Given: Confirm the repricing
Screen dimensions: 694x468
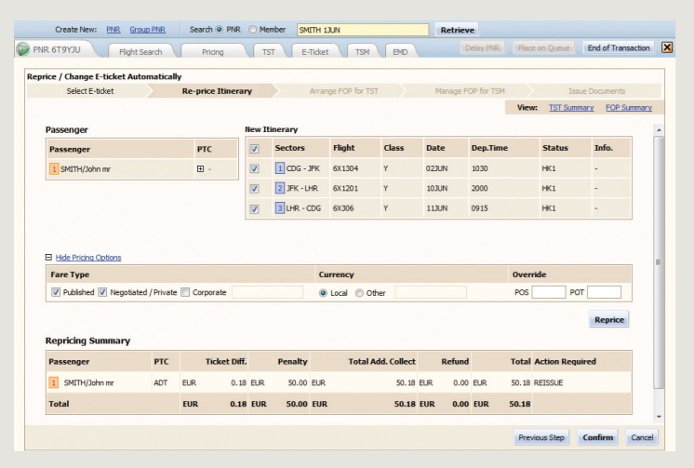Looking at the screenshot, I should (598, 437).
